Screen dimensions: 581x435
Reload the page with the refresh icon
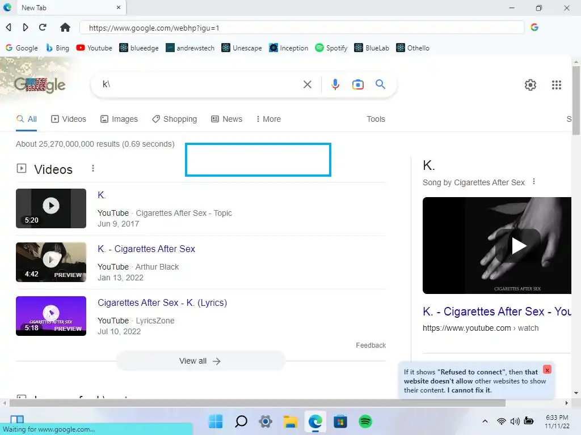click(x=43, y=27)
